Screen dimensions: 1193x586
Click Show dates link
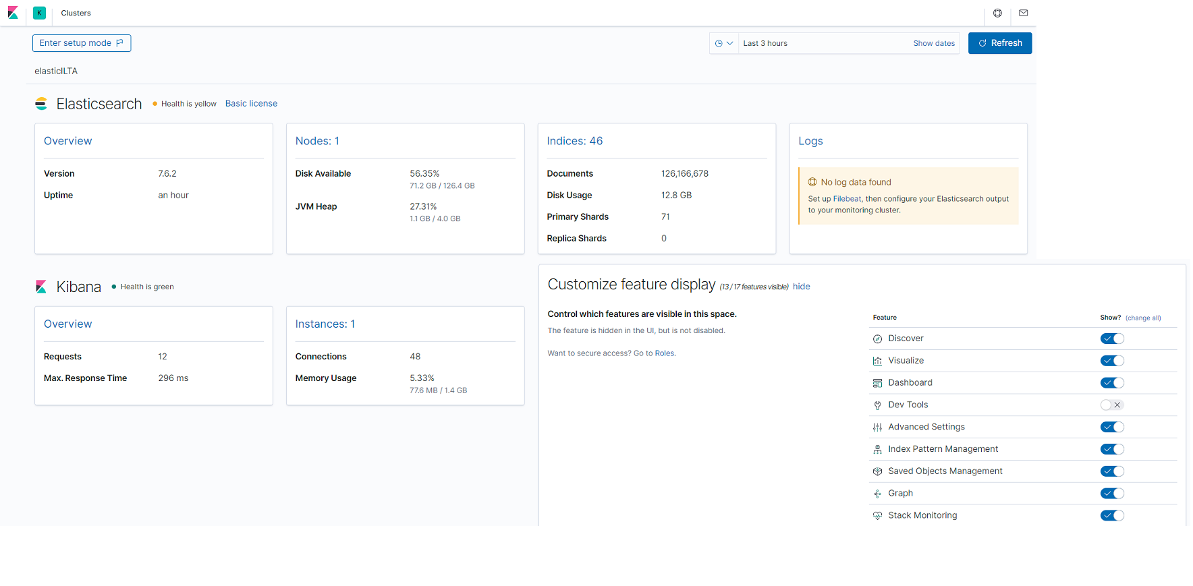(934, 43)
